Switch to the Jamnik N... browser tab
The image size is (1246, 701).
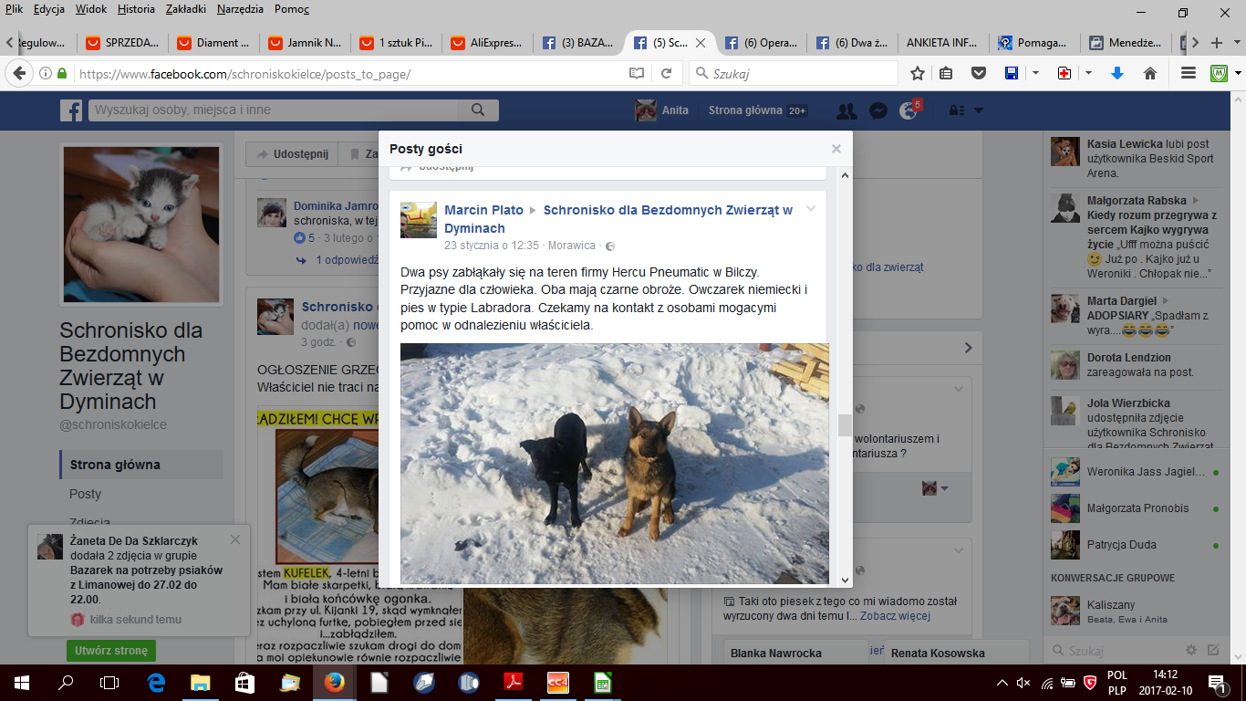tap(305, 43)
